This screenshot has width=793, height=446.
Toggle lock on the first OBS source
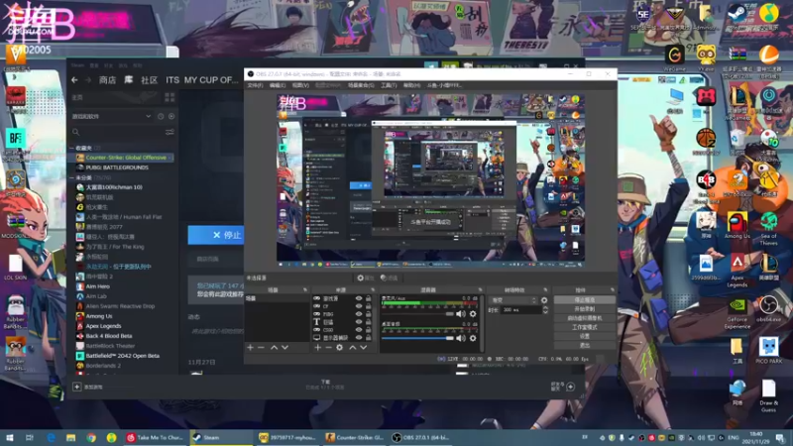368,299
